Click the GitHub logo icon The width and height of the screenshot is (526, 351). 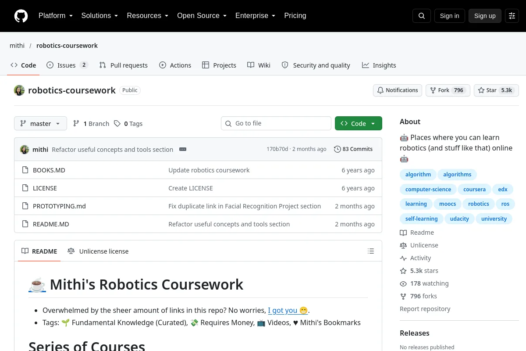[21, 16]
